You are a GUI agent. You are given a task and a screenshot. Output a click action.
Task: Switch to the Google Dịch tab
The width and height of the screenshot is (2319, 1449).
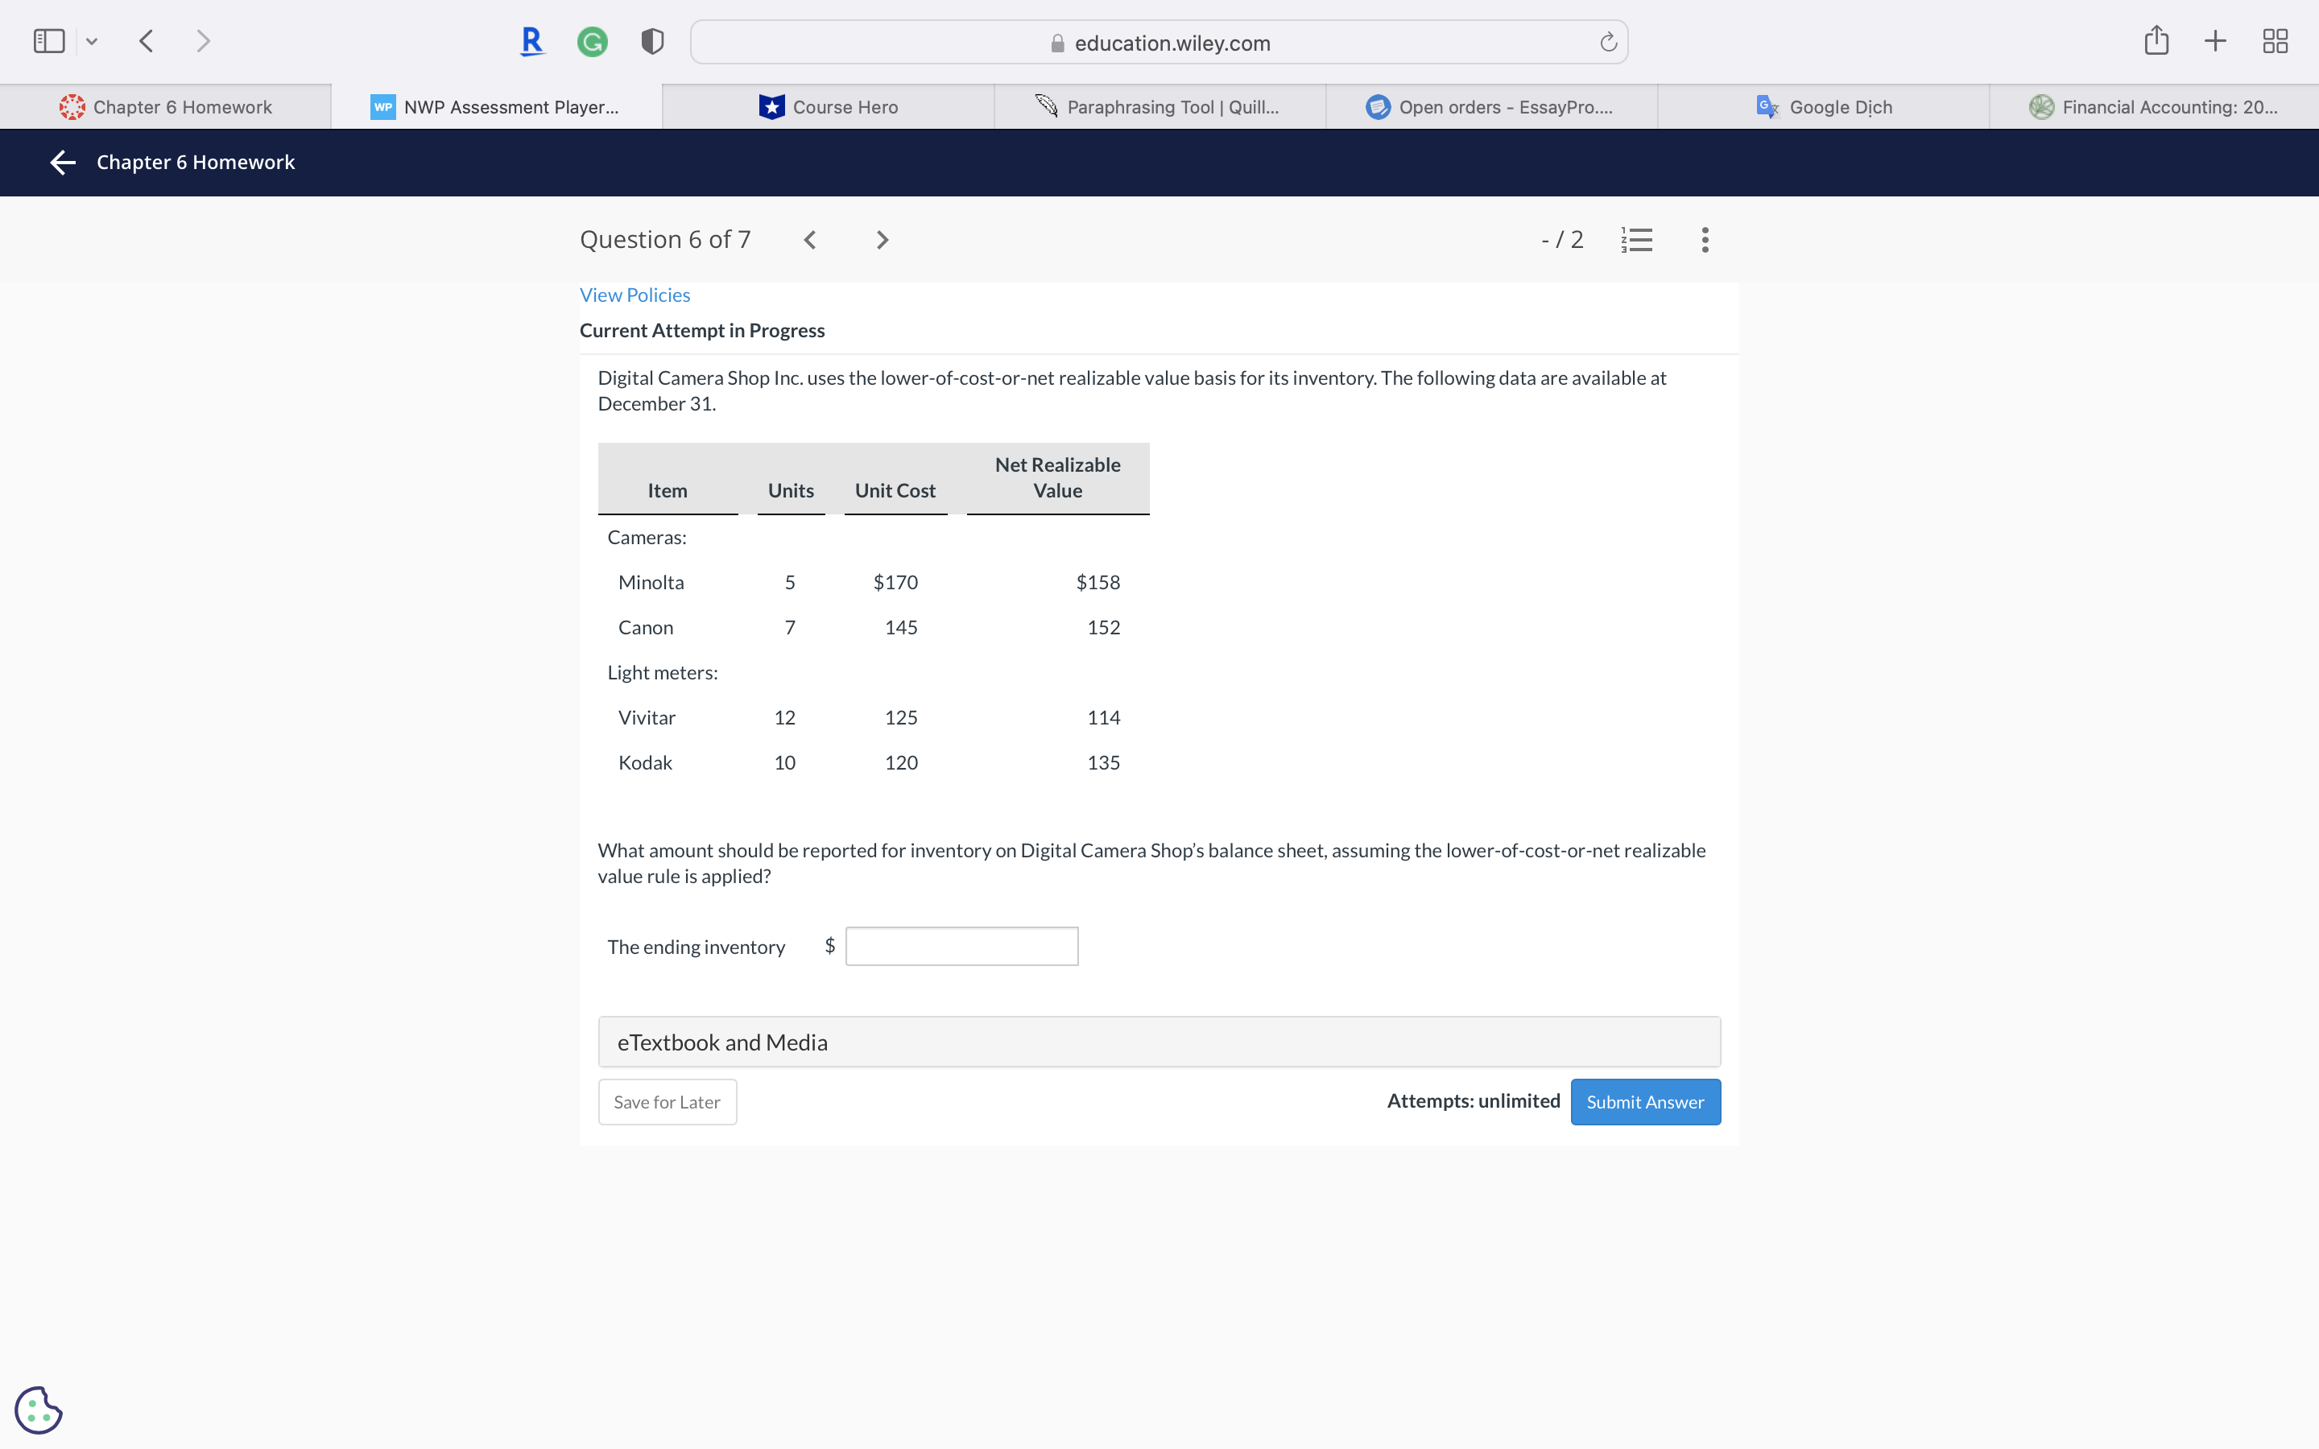pos(1824,106)
